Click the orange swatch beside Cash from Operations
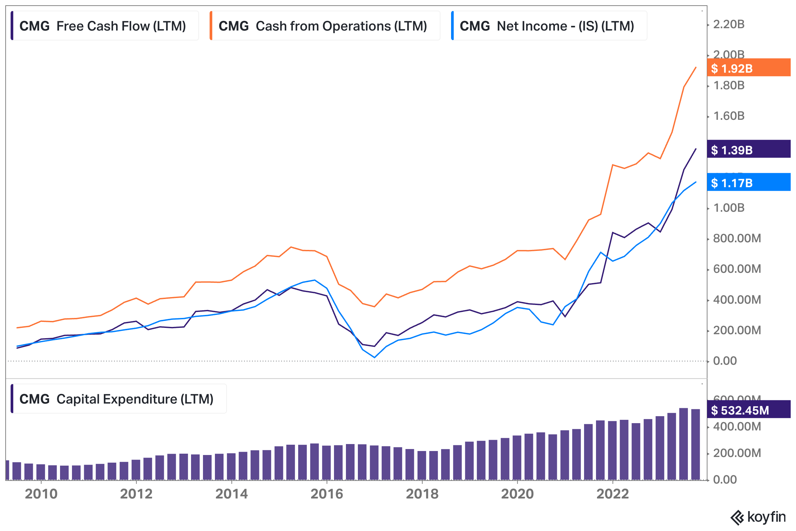This screenshot has height=531, width=796. [211, 26]
